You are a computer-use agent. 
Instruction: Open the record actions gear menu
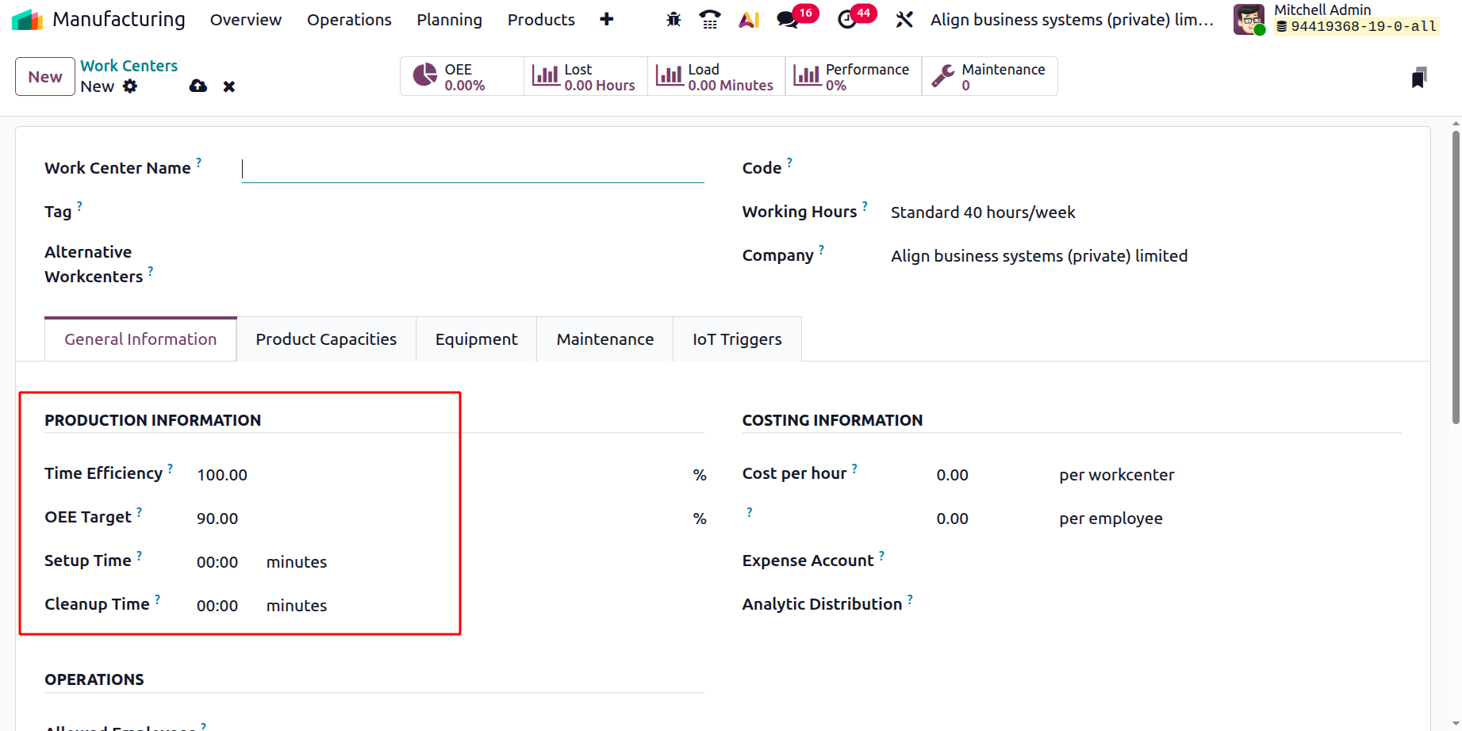pyautogui.click(x=130, y=86)
